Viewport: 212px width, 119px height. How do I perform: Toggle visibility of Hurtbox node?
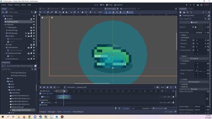(34, 36)
